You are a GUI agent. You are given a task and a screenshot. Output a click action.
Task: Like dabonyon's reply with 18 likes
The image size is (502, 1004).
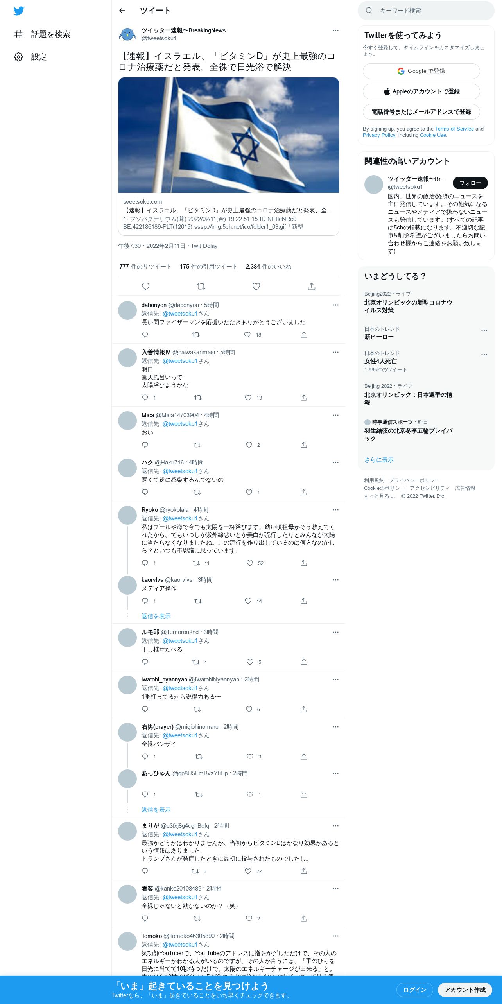coord(247,335)
